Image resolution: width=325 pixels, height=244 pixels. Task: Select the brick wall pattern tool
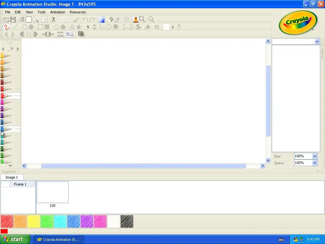point(126,19)
